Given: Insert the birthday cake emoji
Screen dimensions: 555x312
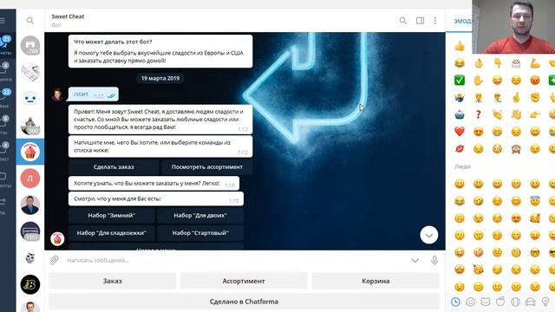Looking at the screenshot, I should 516,63.
